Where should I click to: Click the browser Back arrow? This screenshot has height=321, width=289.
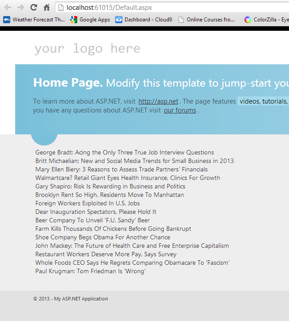pyautogui.click(x=8, y=8)
